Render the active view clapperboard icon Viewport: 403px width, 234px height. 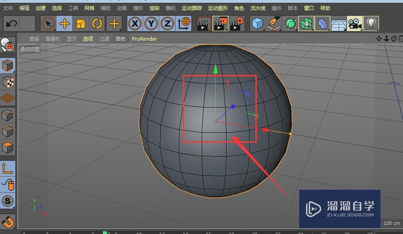[204, 23]
